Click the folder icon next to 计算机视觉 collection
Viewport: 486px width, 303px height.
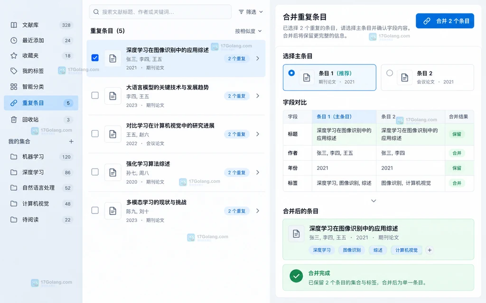[x=14, y=204]
